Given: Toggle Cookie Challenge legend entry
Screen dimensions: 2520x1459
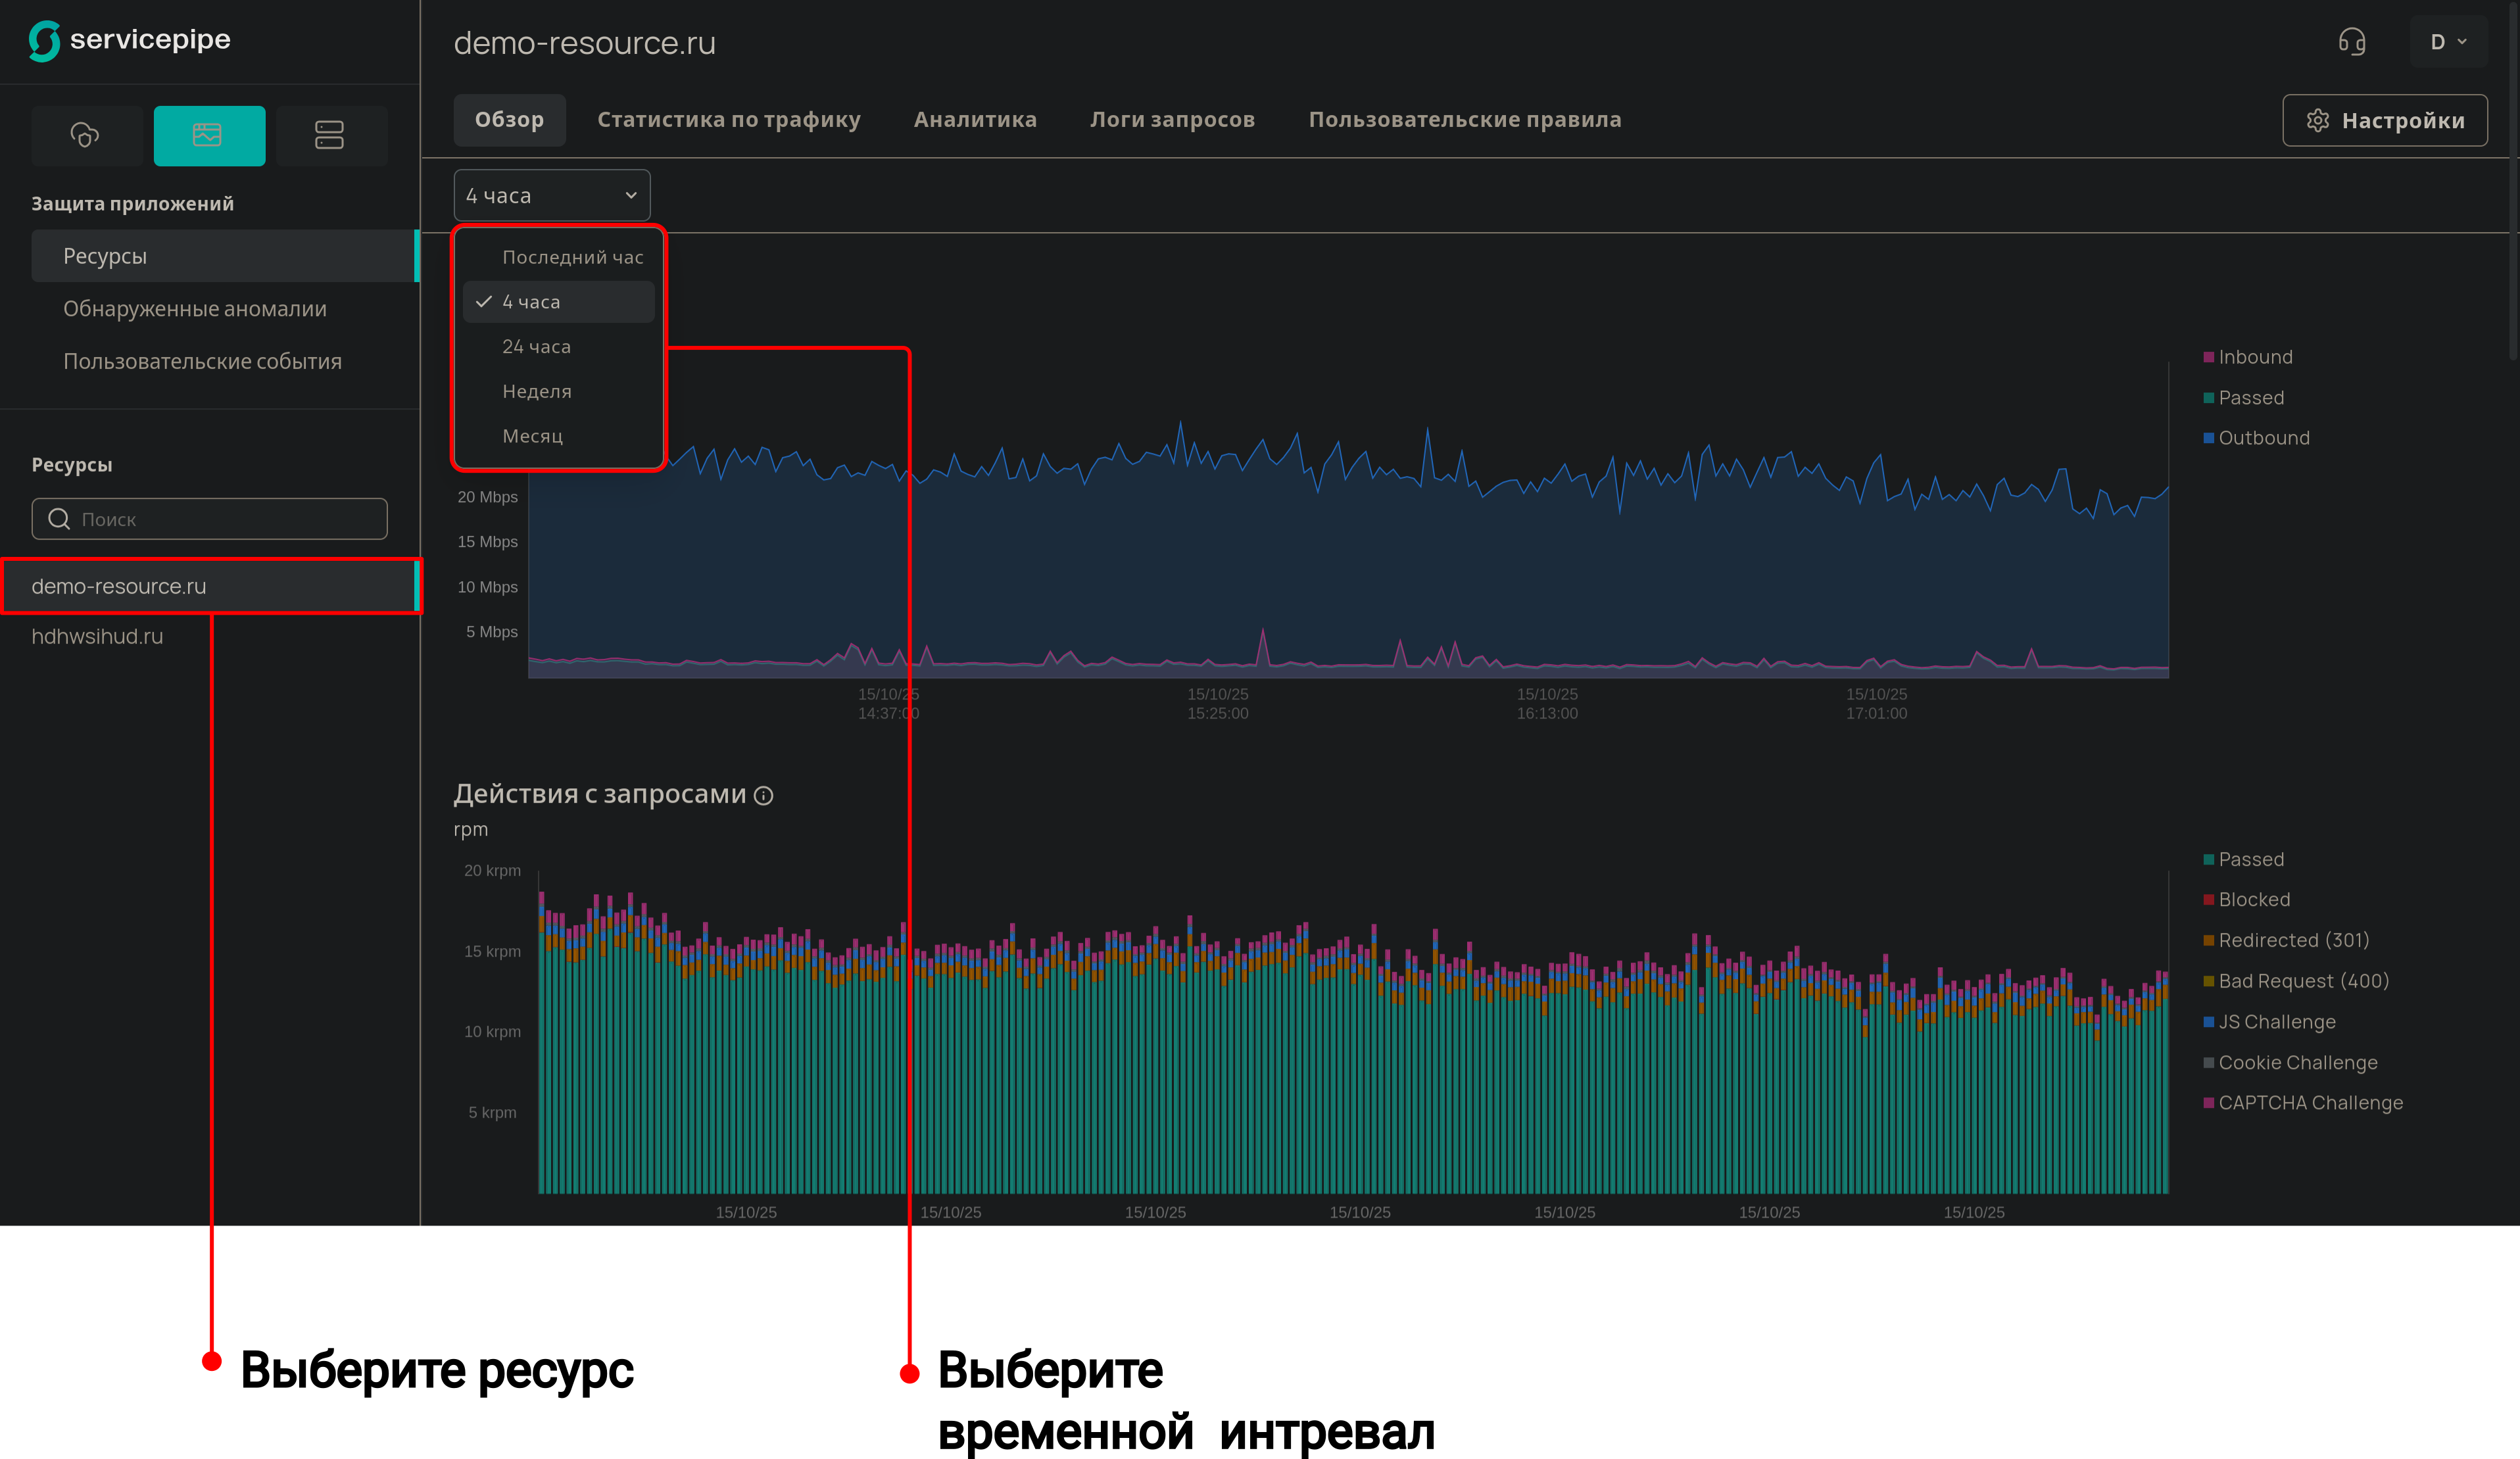Looking at the screenshot, I should pyautogui.click(x=2291, y=1063).
